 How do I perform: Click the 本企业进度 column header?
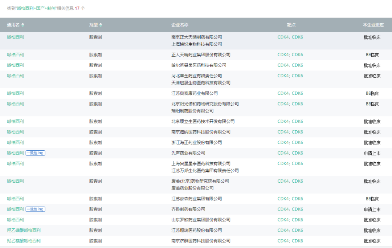(x=373, y=25)
